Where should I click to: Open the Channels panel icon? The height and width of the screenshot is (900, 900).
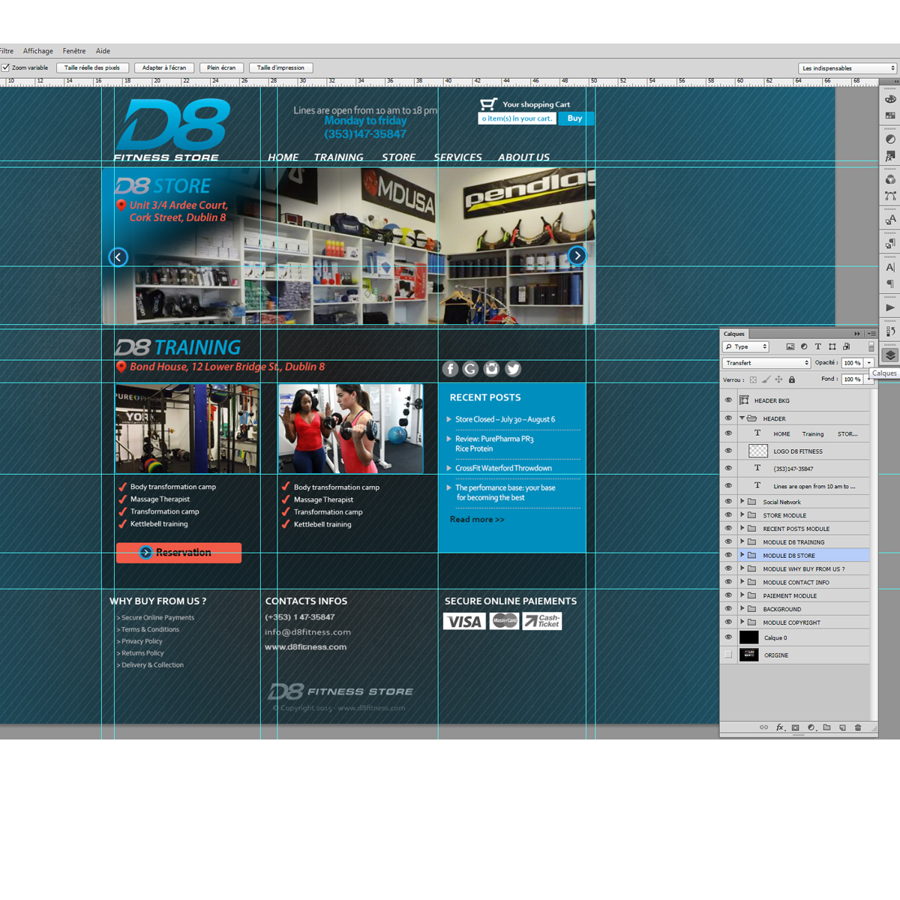click(890, 179)
